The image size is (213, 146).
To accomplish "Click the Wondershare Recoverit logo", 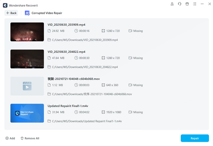I will pyautogui.click(x=5, y=5).
